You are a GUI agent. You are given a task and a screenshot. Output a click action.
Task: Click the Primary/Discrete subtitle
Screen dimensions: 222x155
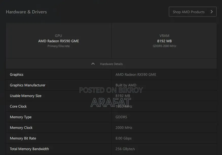point(59,46)
